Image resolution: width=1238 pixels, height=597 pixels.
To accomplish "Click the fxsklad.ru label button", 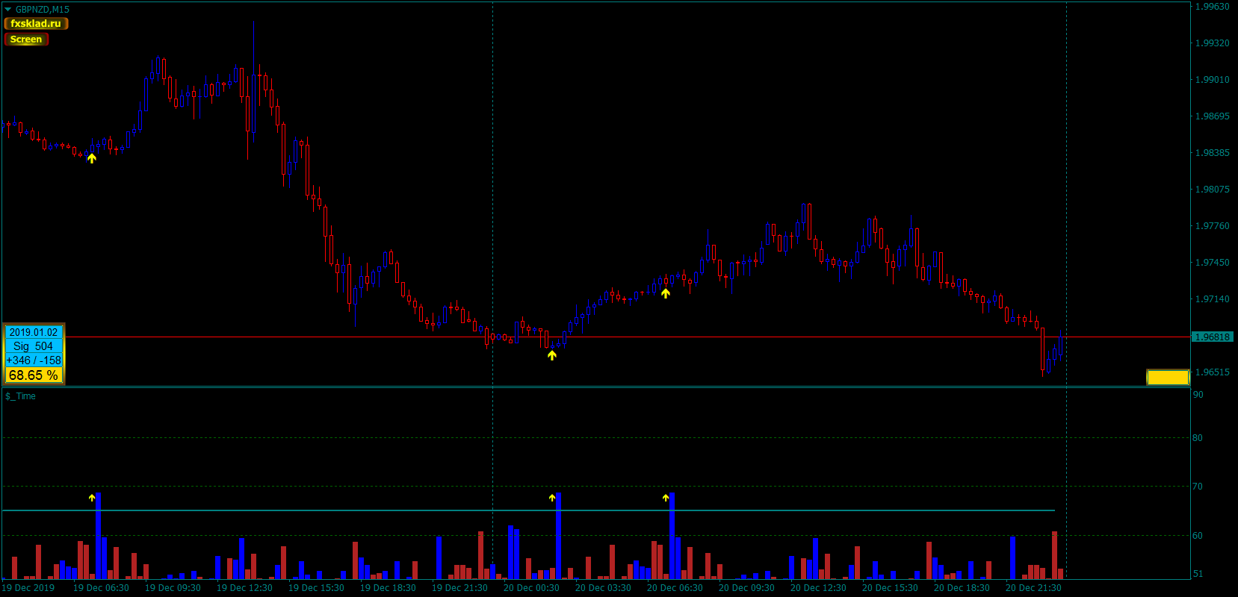I will coord(36,23).
